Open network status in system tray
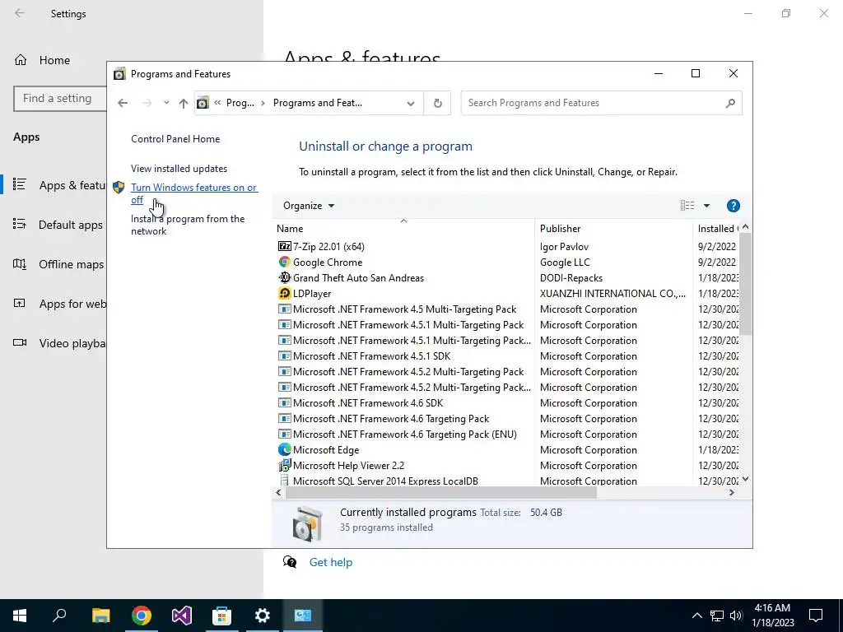This screenshot has height=632, width=843. click(717, 616)
